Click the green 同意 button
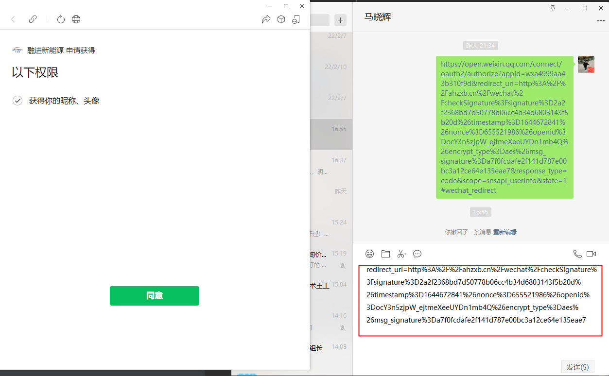 click(x=155, y=296)
